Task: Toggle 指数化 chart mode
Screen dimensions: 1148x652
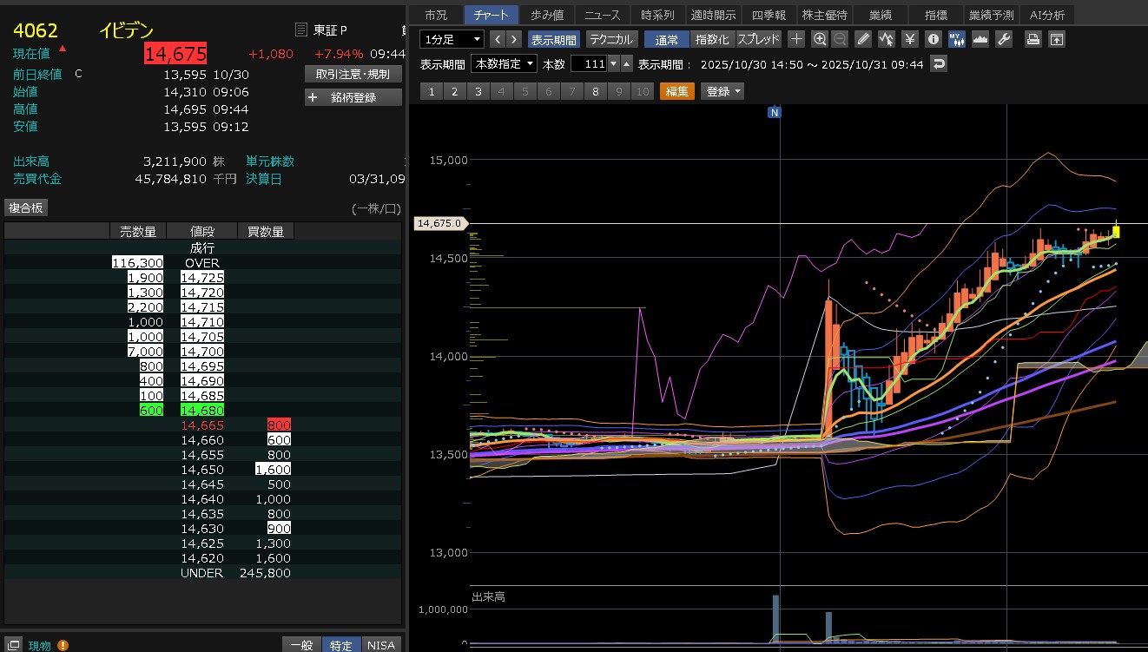Action: coord(712,39)
